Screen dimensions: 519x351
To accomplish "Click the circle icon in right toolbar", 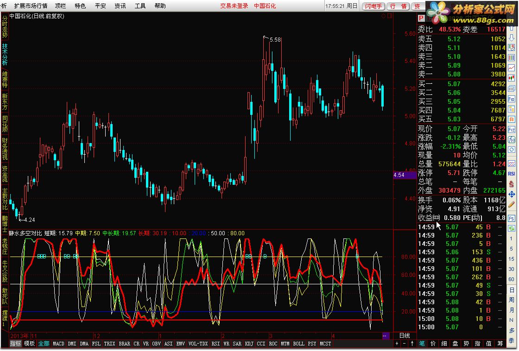I will click(512, 150).
